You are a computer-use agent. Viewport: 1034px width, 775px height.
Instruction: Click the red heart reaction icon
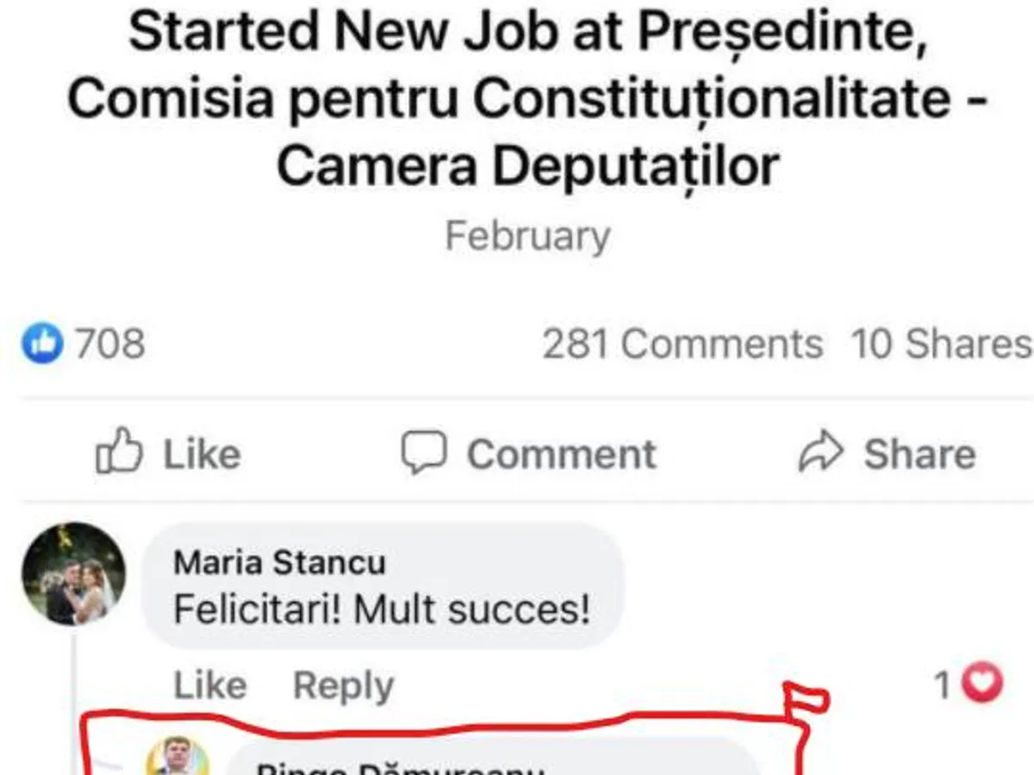982,685
